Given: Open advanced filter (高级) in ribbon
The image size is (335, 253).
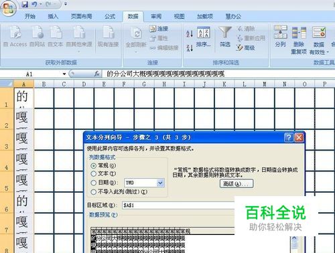Looking at the screenshot, I should 246,48.
